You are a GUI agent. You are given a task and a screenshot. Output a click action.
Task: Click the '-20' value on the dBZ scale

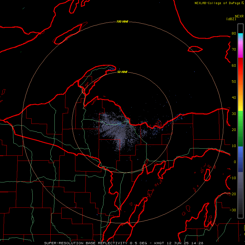point(233,194)
